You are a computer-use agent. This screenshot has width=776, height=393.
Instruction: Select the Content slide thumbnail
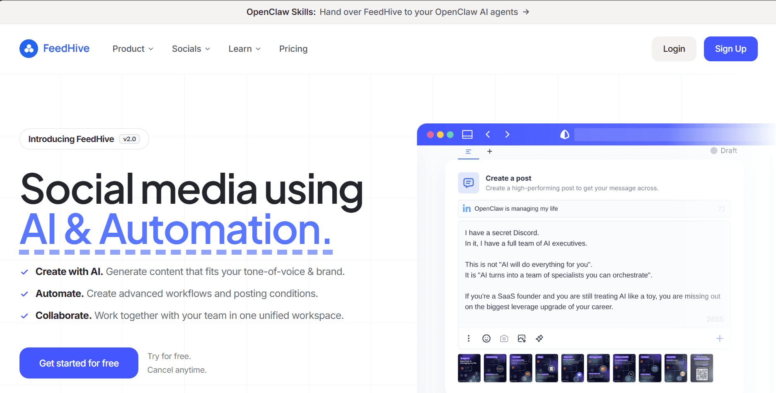pyautogui.click(x=650, y=368)
